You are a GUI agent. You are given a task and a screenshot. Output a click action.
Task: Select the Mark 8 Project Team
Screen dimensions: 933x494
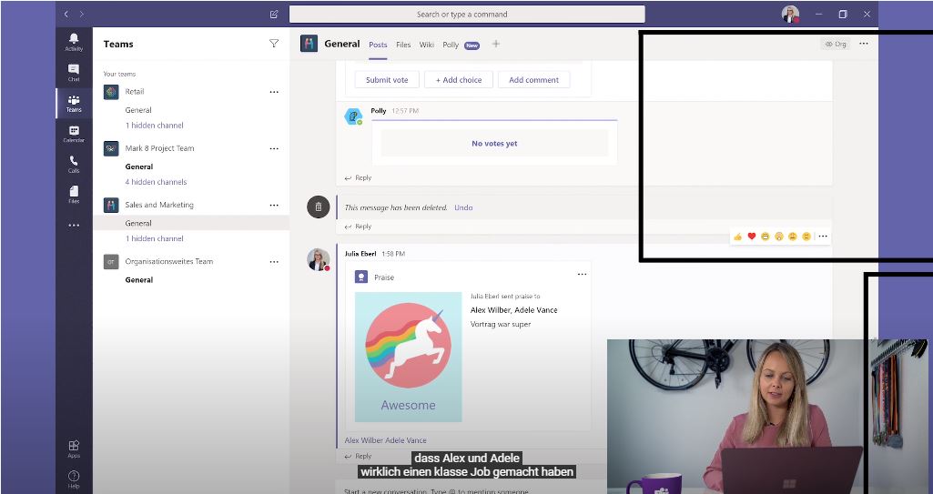coord(159,148)
